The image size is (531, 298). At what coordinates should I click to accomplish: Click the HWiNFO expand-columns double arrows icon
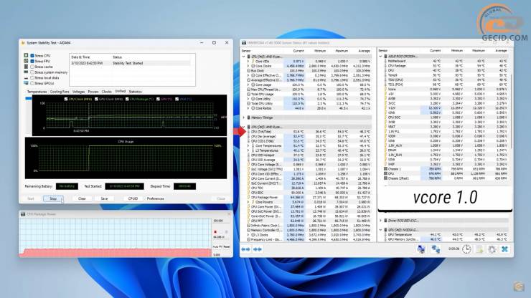[x=246, y=249]
